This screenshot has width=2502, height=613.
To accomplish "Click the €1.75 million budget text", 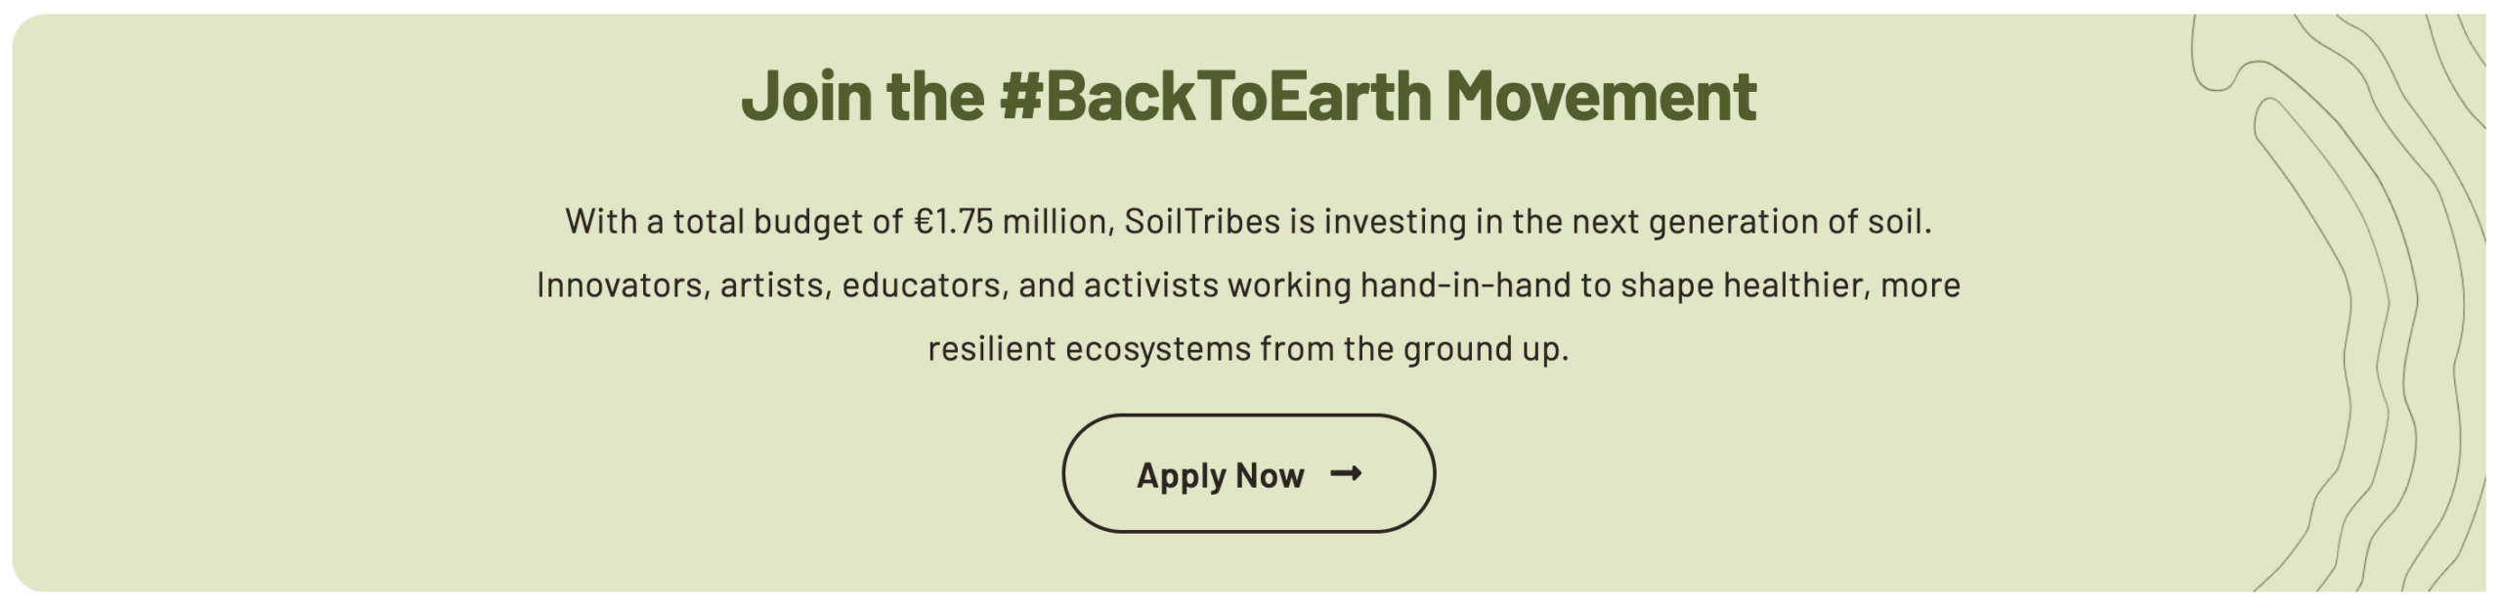I will pos(1014,221).
